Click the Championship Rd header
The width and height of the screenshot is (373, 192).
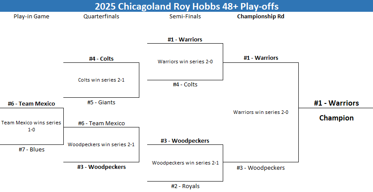pyautogui.click(x=261, y=17)
